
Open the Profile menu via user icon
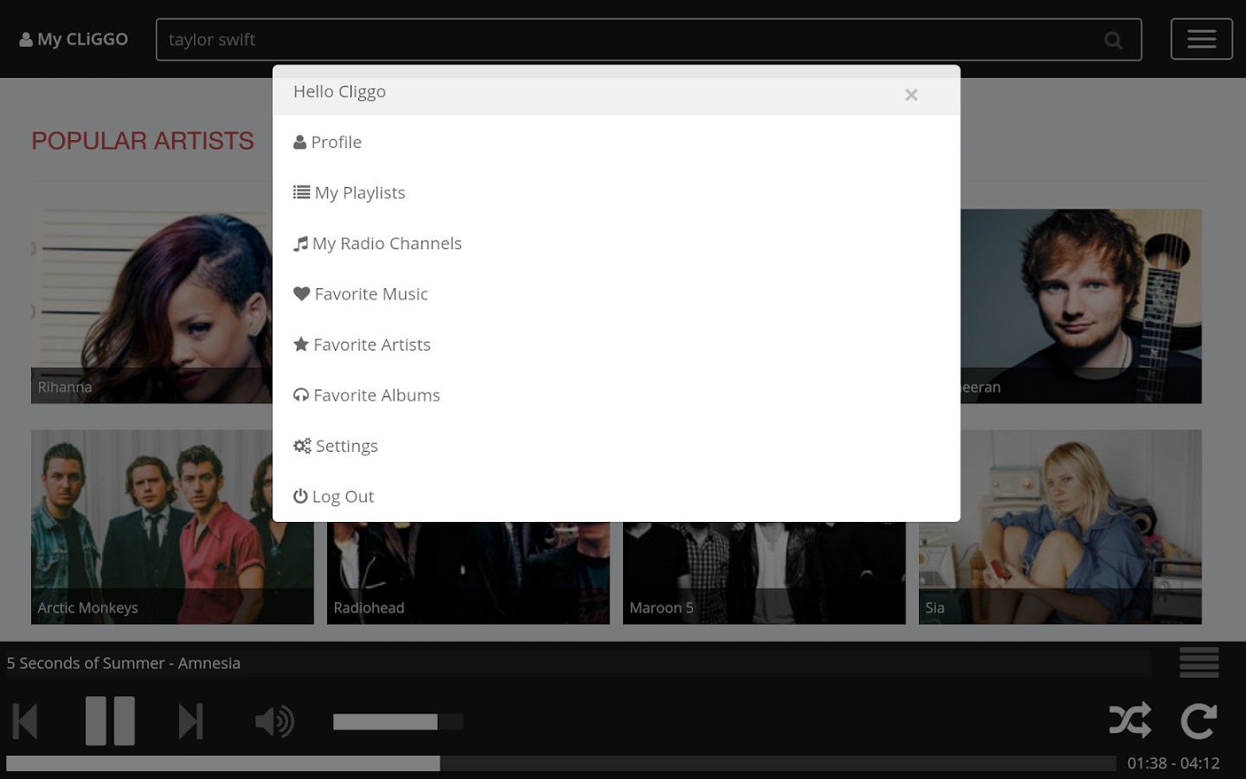pos(301,141)
